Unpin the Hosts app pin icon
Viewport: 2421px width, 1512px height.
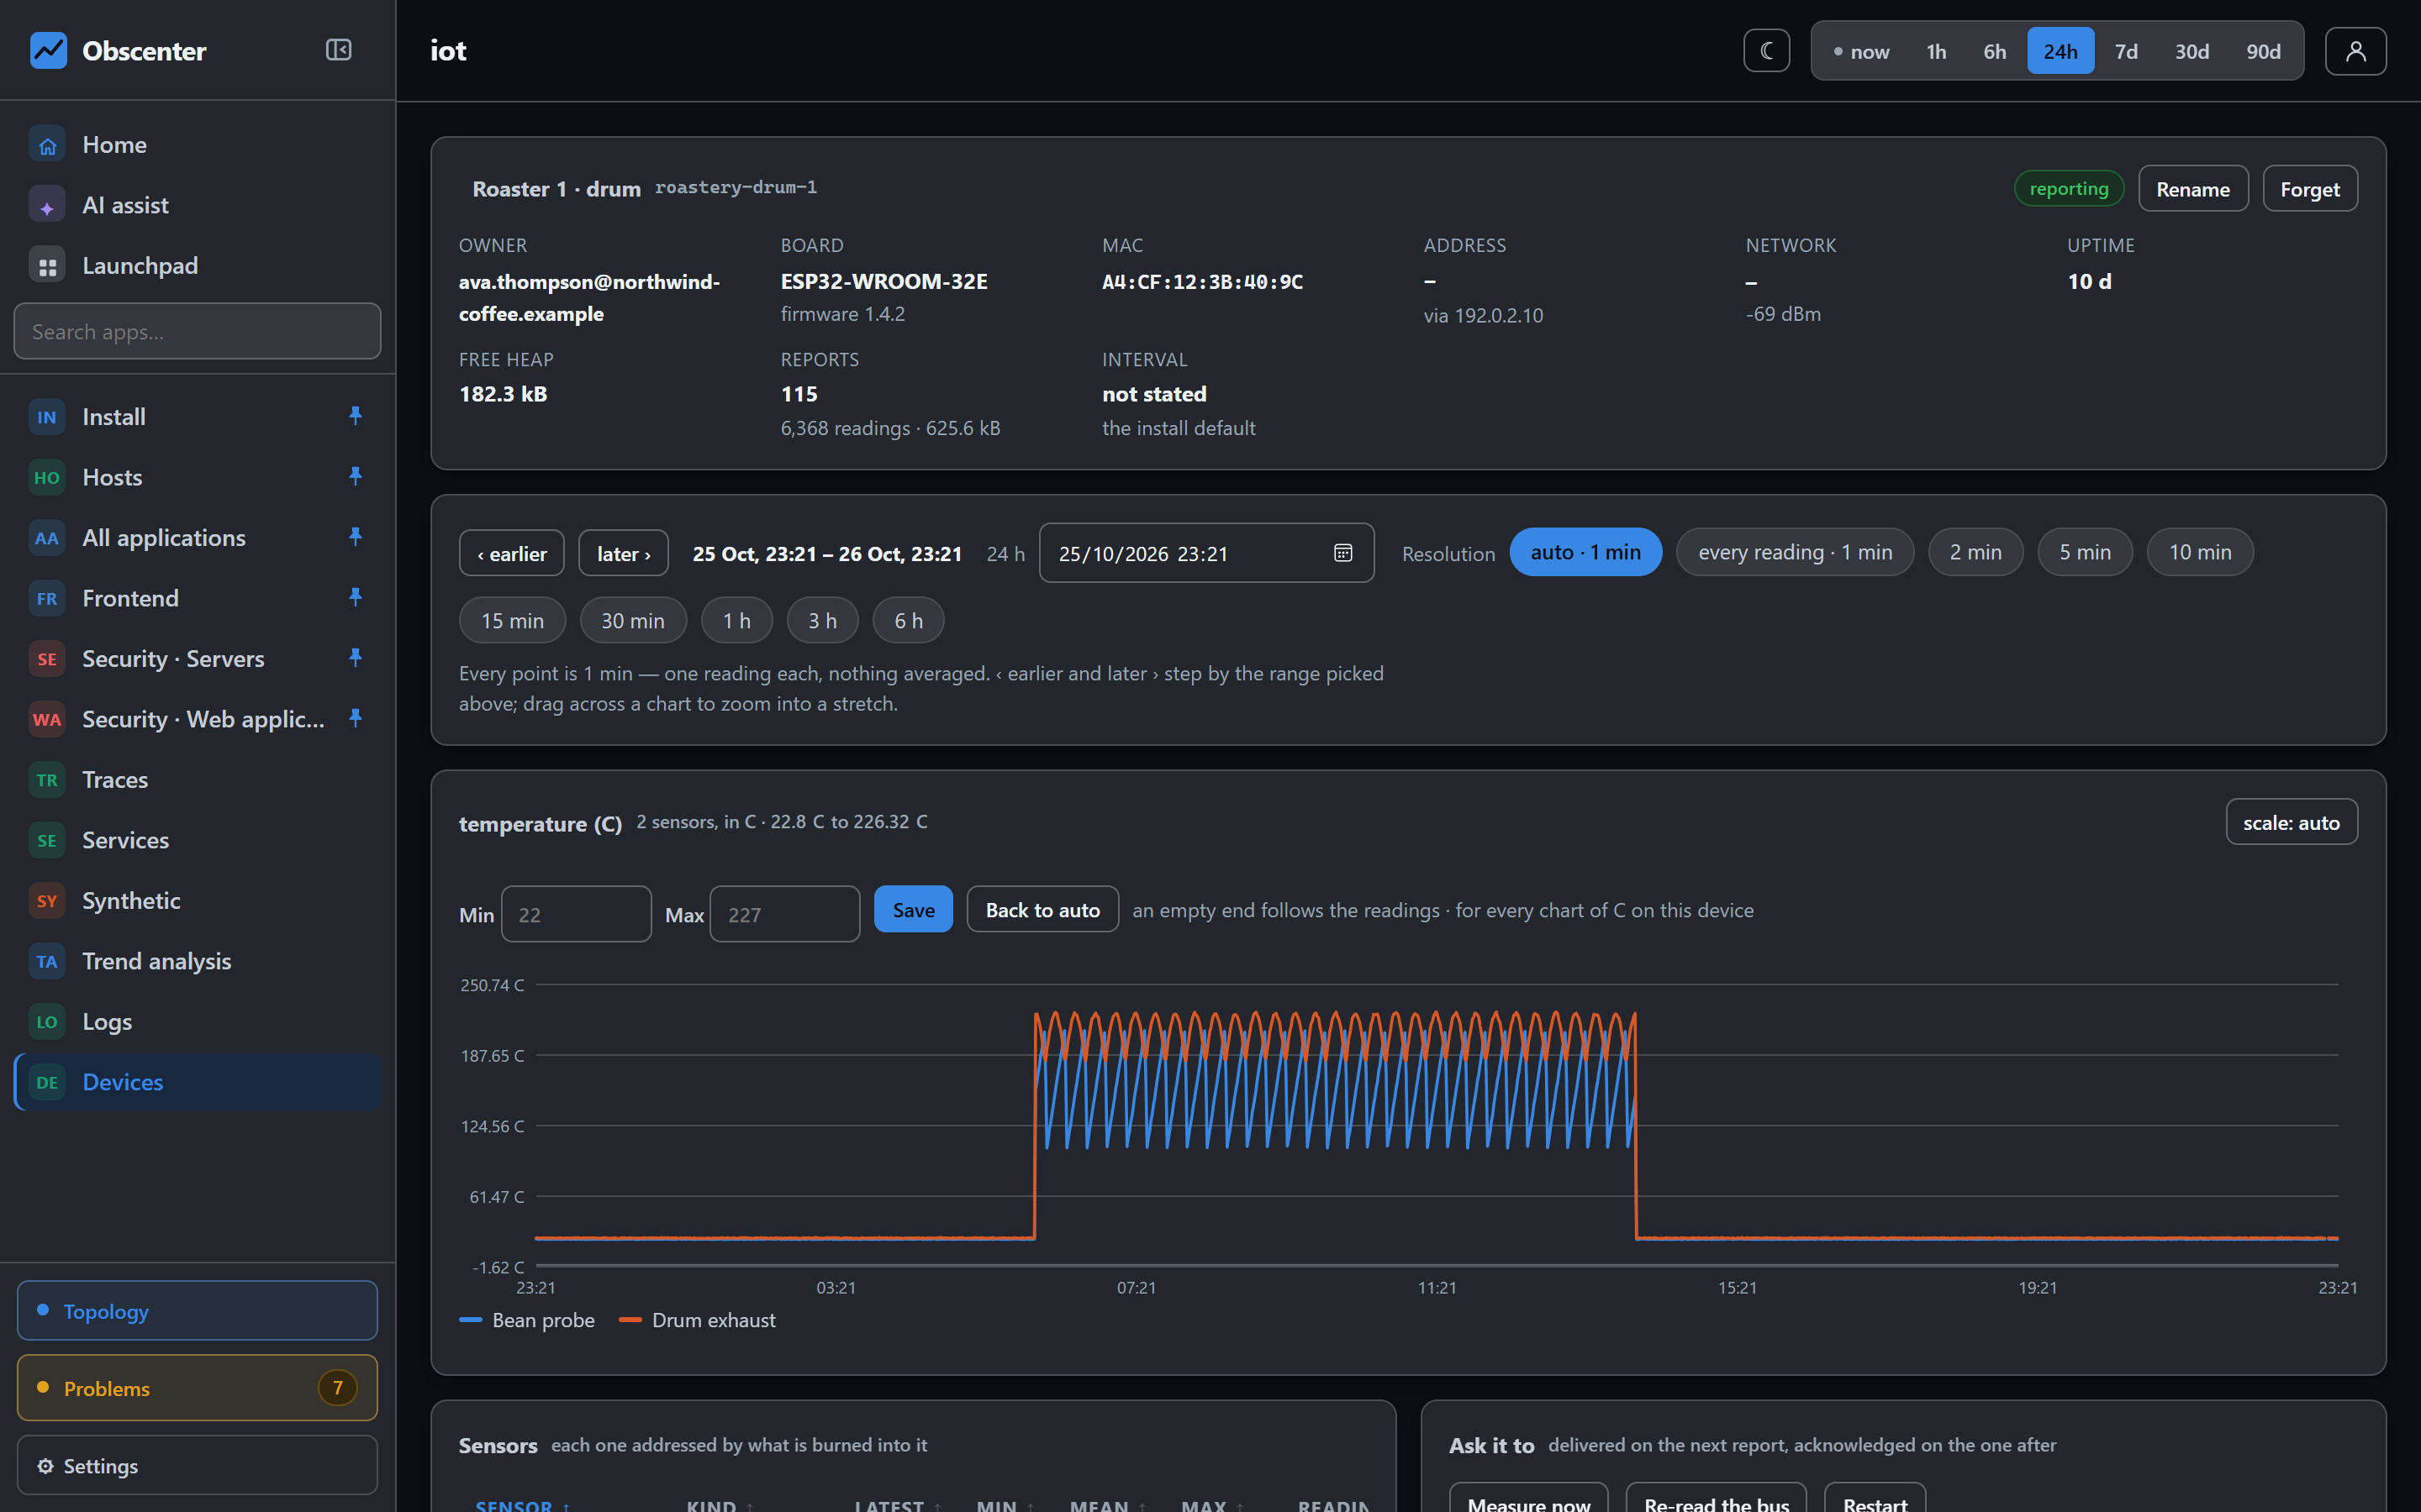(x=355, y=476)
